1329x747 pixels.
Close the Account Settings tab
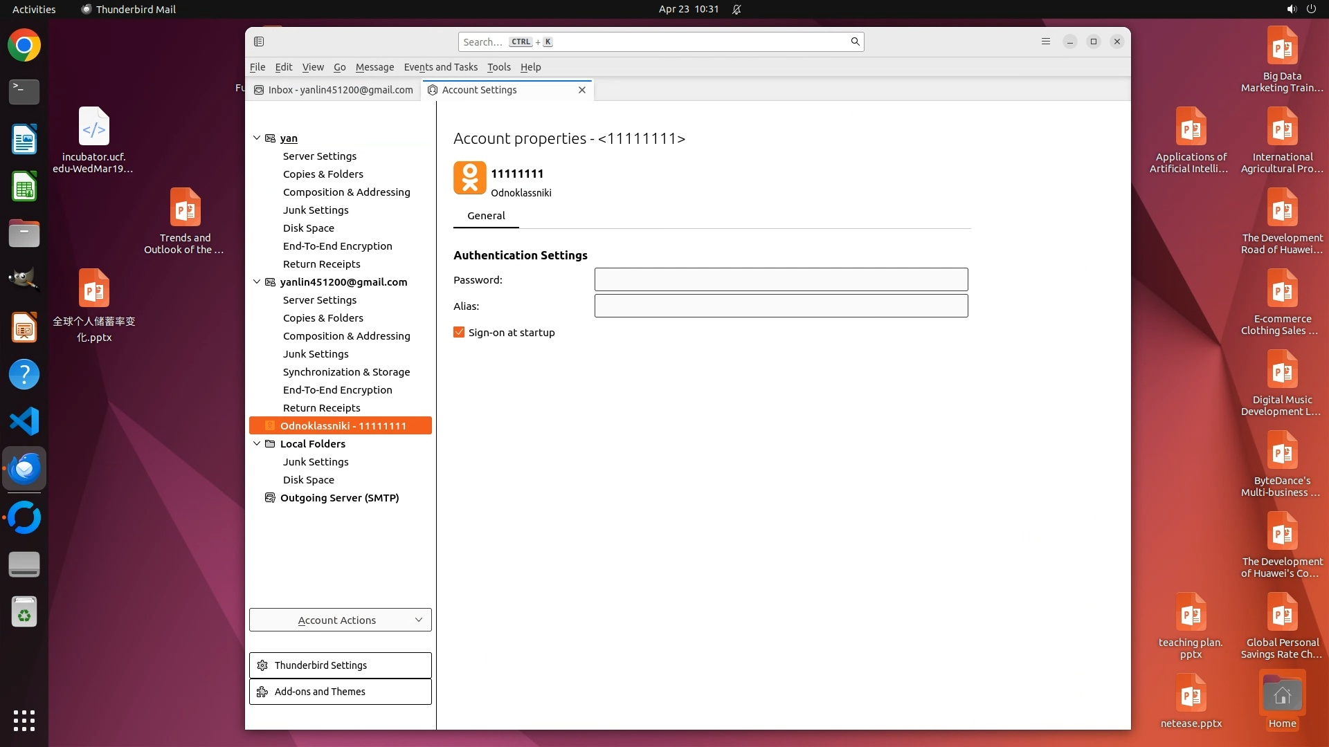(581, 90)
